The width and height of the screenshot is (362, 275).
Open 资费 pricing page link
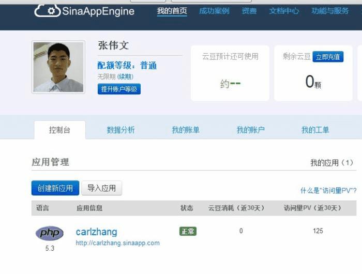coord(249,11)
